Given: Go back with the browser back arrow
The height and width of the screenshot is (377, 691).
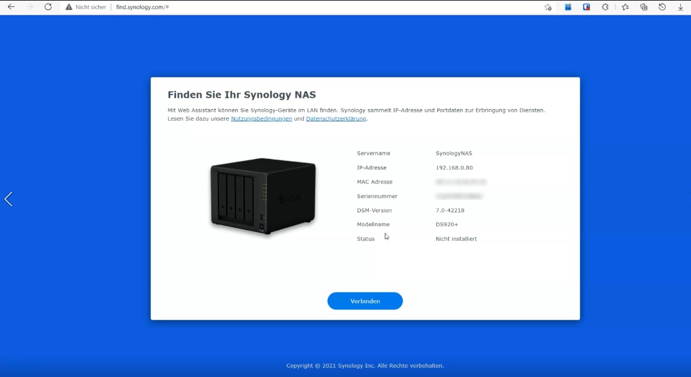Looking at the screenshot, I should click(11, 7).
